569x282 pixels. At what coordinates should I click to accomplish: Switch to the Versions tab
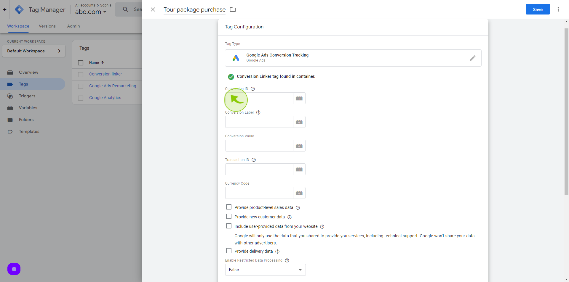pos(47,26)
